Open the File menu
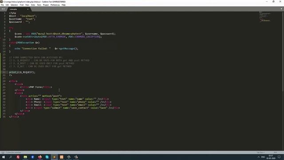 coord(2,5)
